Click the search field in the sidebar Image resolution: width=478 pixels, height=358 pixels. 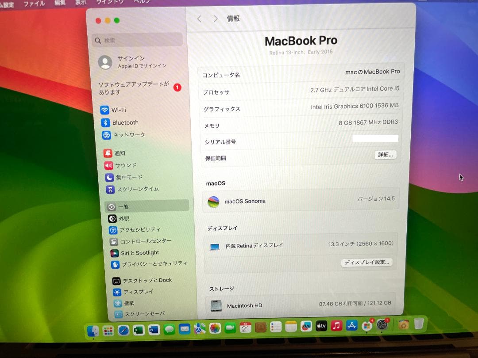coord(137,40)
